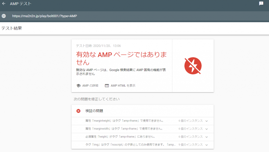Viewport: 269px width, 152px height.
Task: Click 9 個のインスタンス count
Action: [191, 145]
